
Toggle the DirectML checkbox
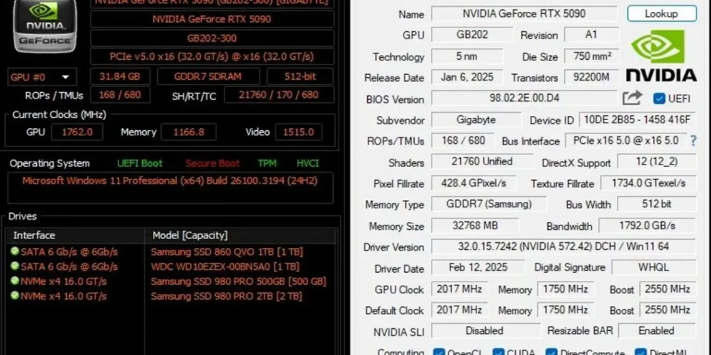click(x=641, y=353)
